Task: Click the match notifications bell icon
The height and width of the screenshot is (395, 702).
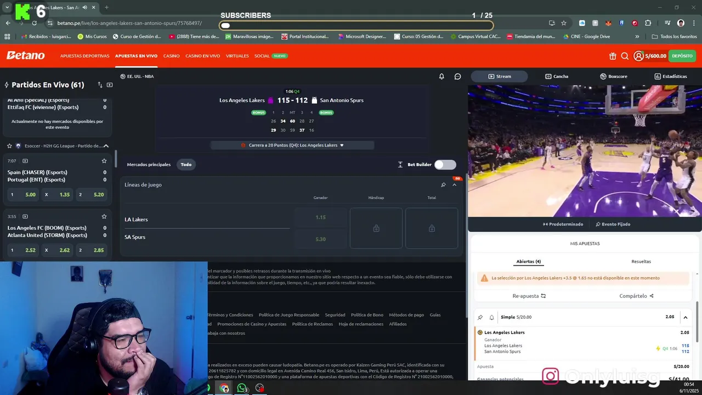Action: tap(441, 76)
